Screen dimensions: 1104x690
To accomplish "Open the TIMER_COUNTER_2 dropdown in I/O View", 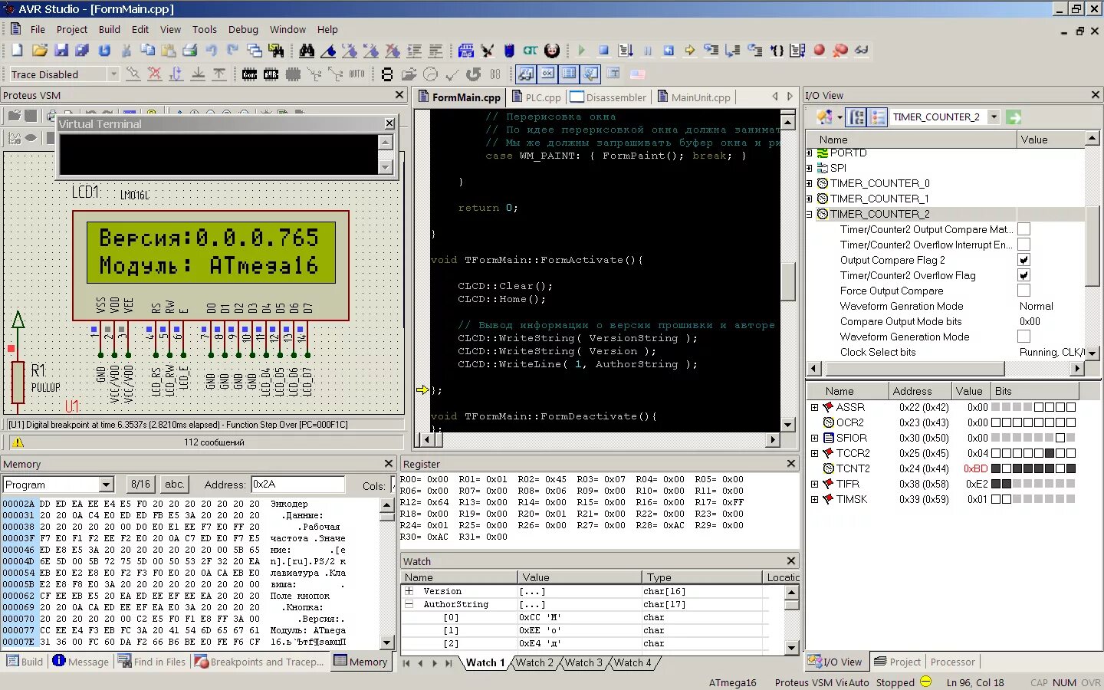I will (x=994, y=117).
